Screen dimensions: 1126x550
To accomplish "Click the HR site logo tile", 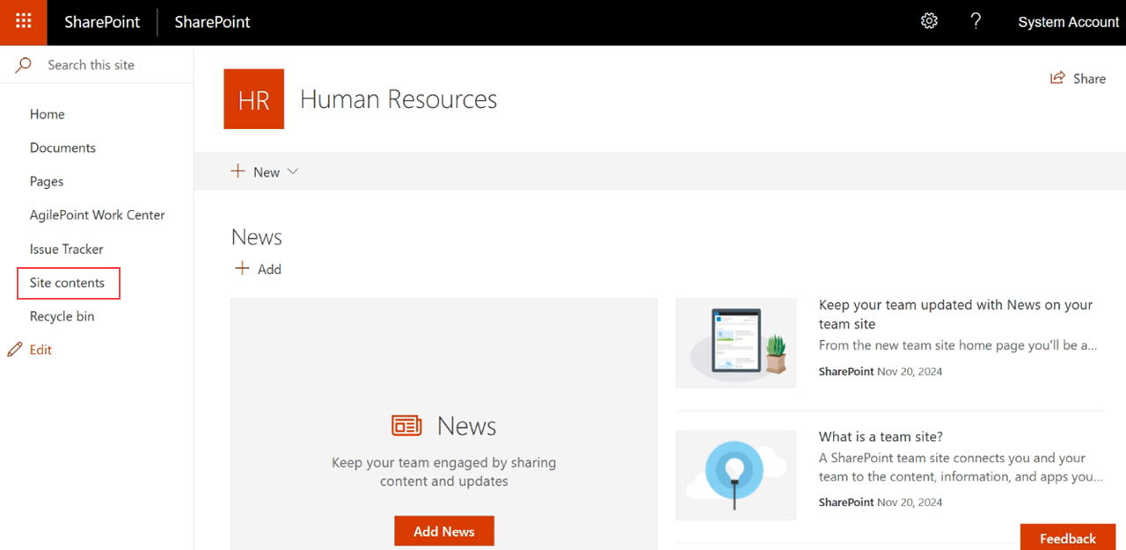I will [x=254, y=99].
